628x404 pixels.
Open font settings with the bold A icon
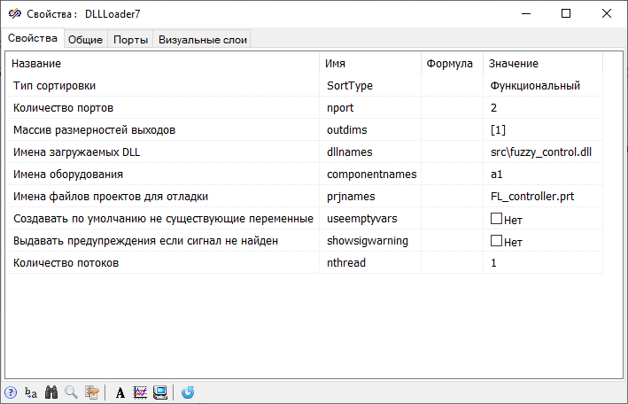tap(120, 392)
